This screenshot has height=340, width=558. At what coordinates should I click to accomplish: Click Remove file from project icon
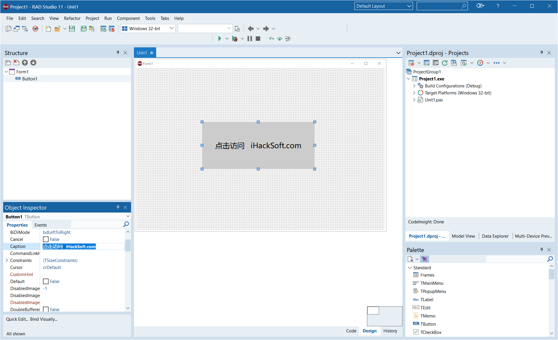[111, 29]
